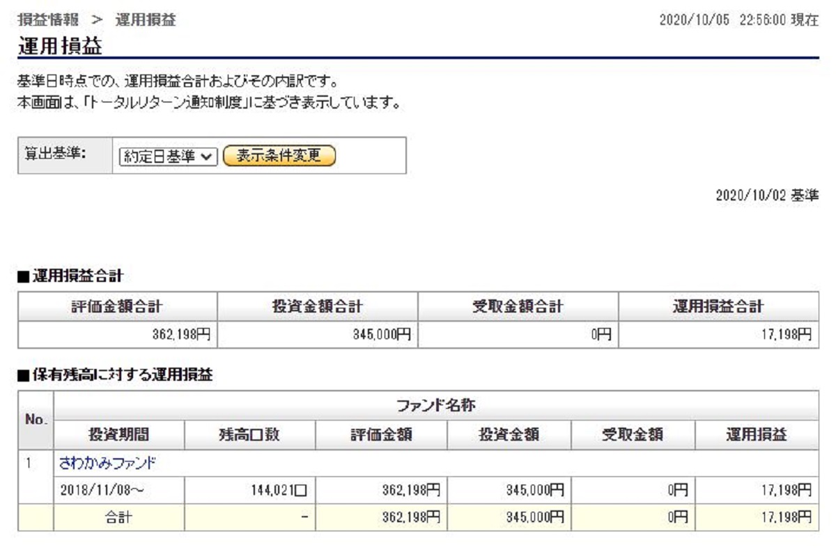Click the 運用損益合計 column header
This screenshot has width=836, height=548.
point(719,306)
